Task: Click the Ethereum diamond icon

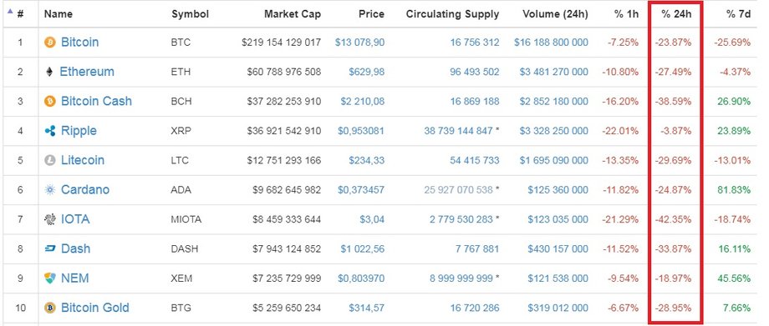Action: point(49,72)
